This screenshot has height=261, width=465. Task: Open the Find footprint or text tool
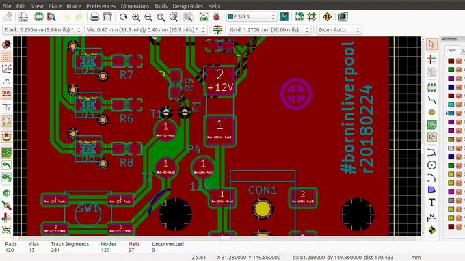[x=188, y=17]
